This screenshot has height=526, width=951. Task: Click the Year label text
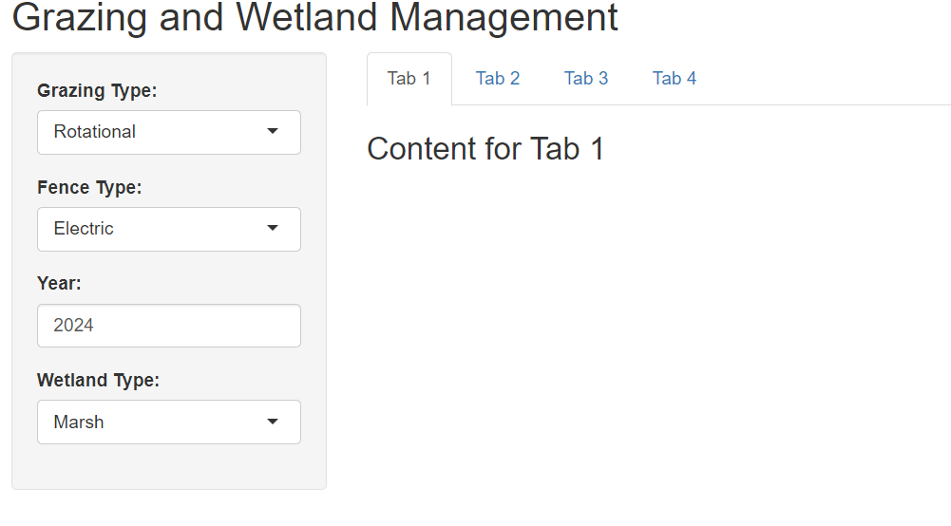coord(59,284)
